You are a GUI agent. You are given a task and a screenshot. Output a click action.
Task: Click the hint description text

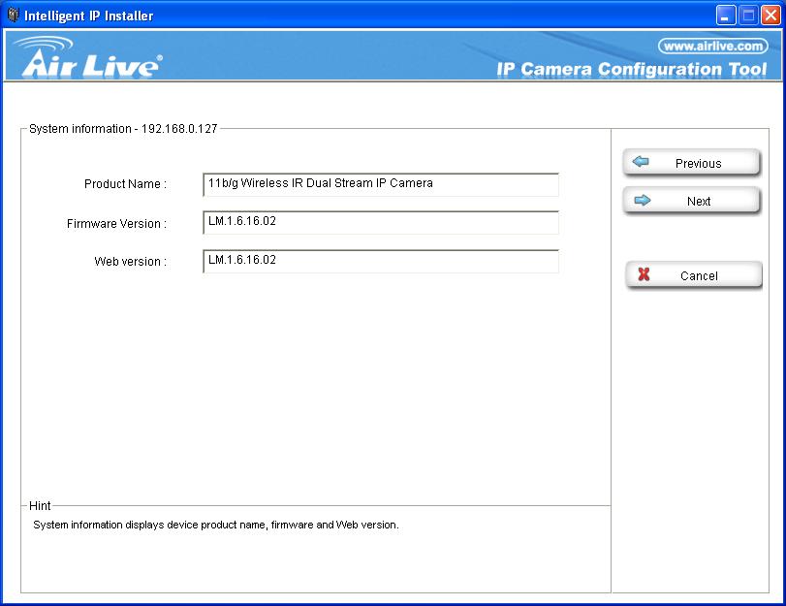click(x=215, y=525)
